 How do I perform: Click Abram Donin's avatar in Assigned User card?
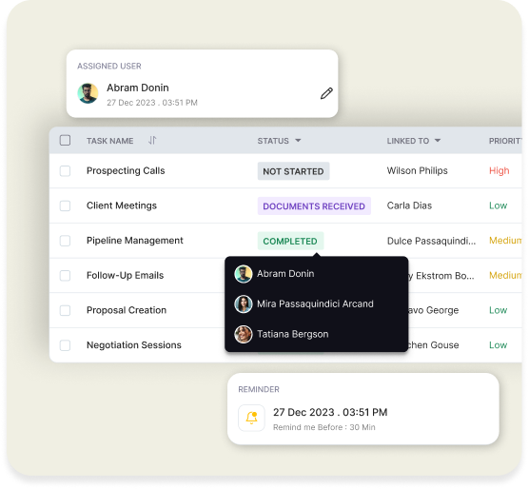coord(88,93)
